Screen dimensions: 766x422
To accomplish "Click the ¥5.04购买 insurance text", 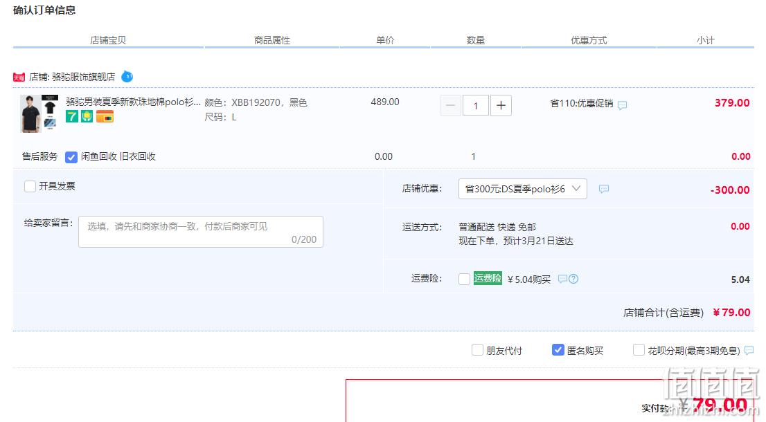I will pos(529,279).
